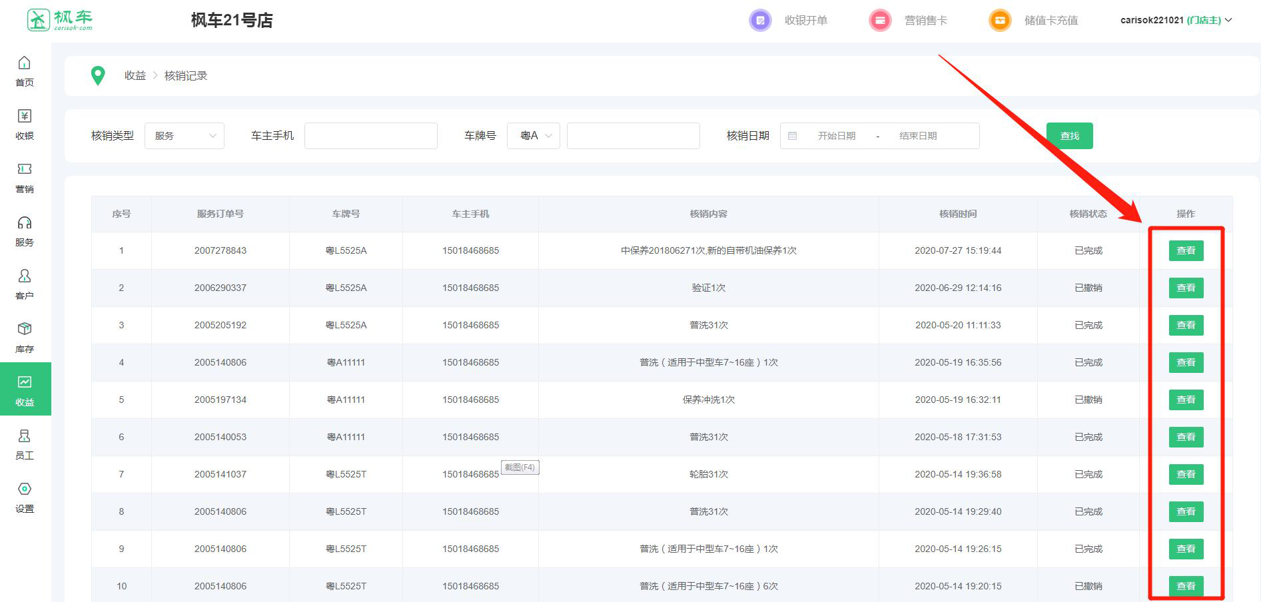This screenshot has height=602, width=1261.
Task: Focus the 车主手机 input field
Action: click(371, 136)
